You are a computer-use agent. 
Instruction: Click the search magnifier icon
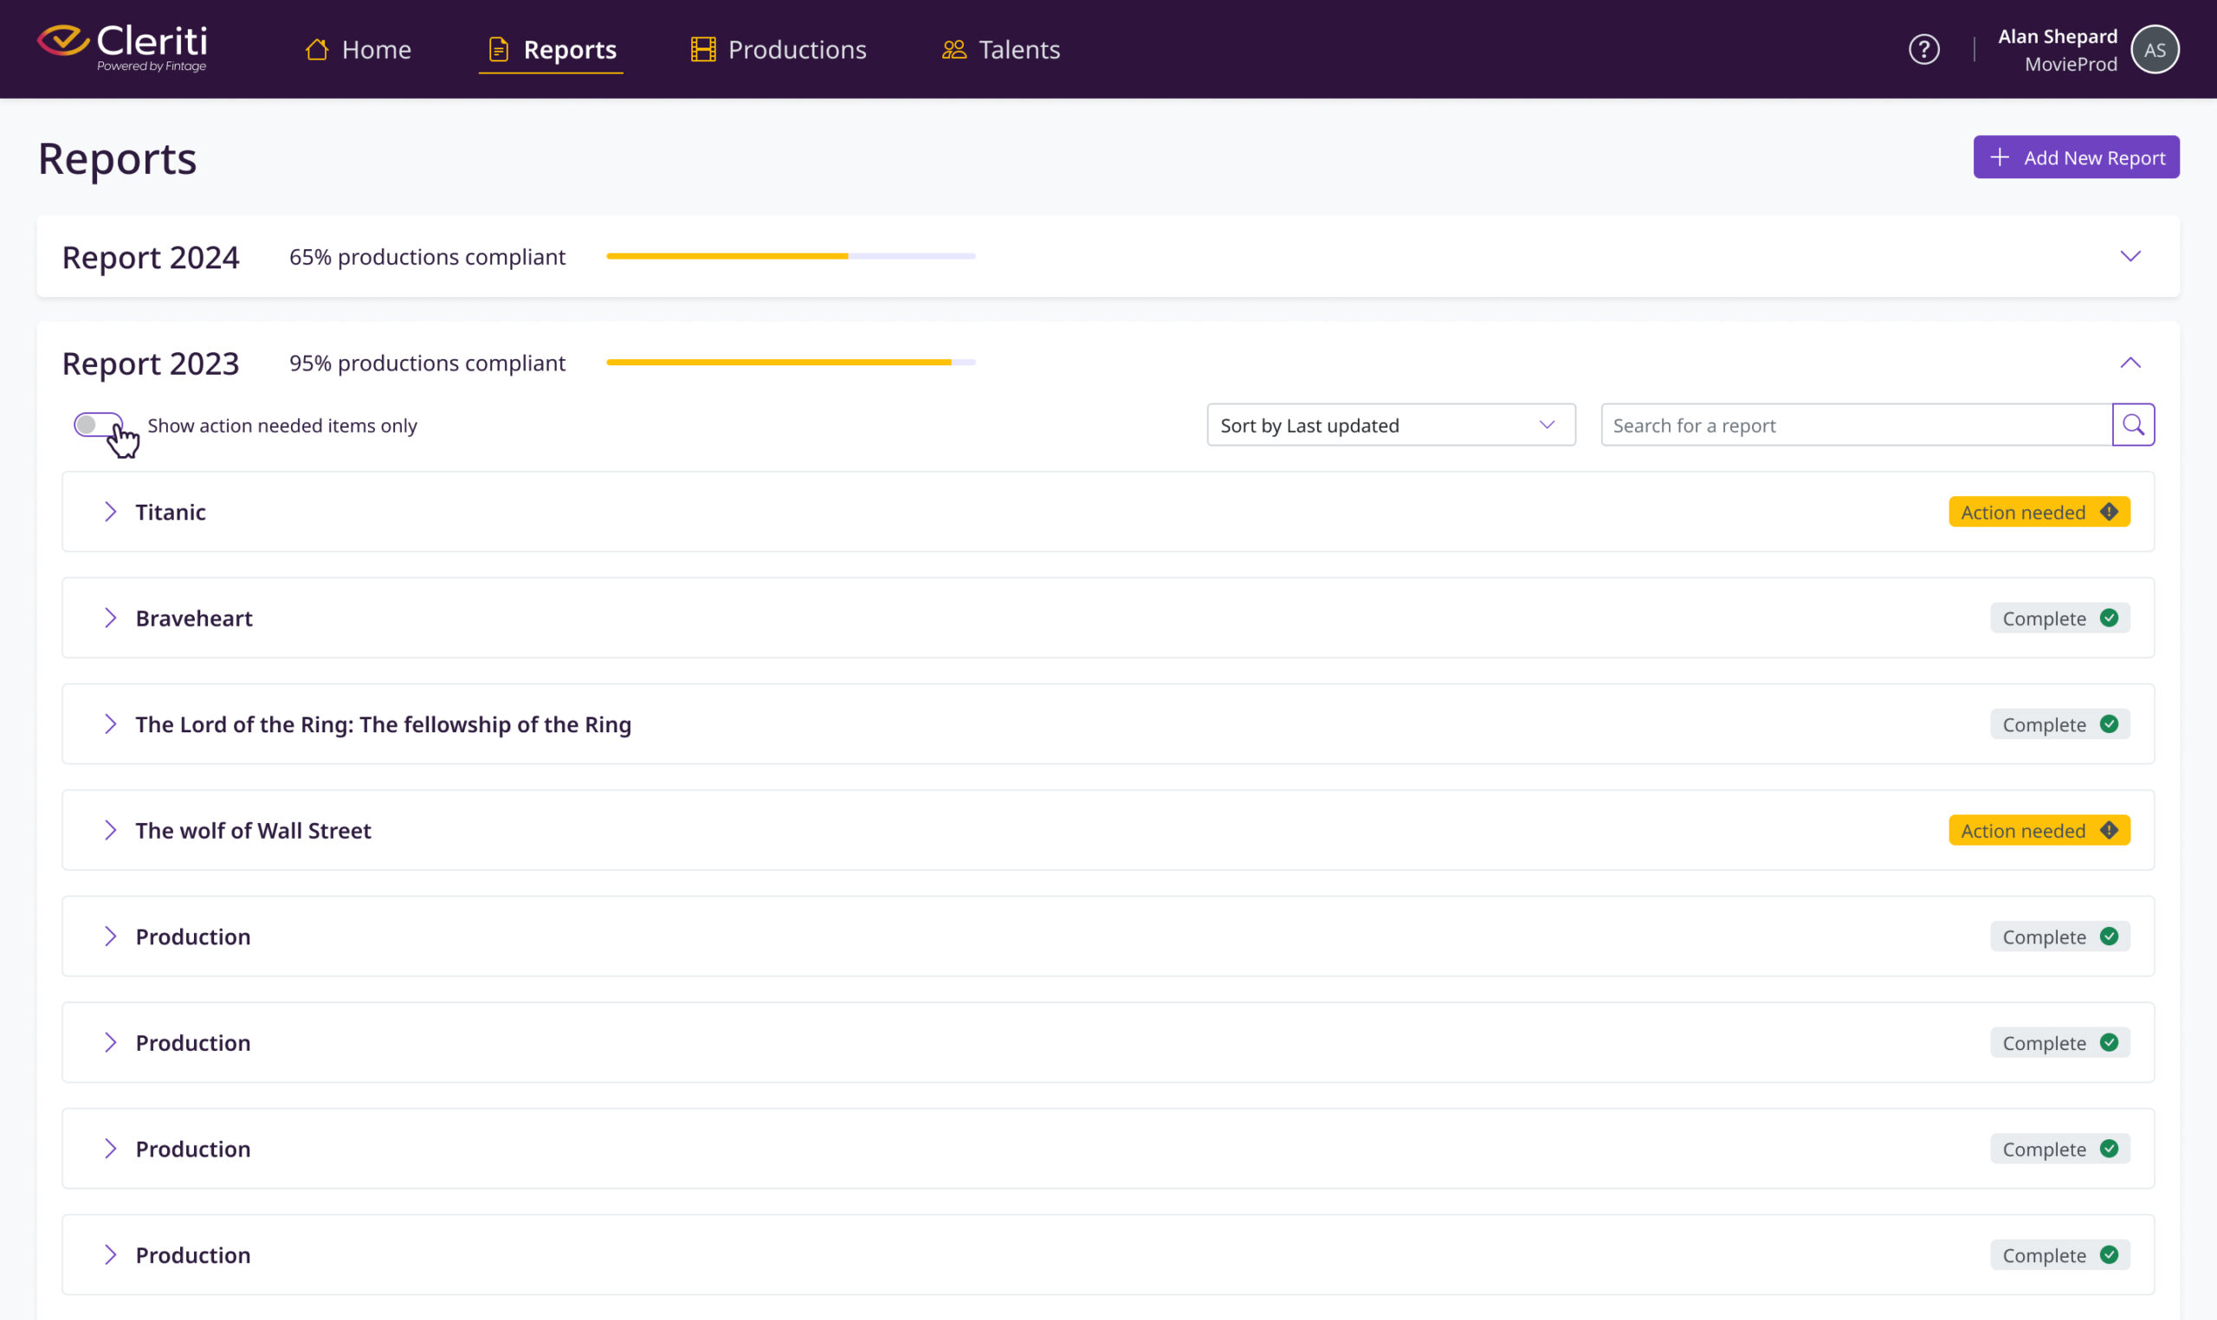(x=2132, y=425)
